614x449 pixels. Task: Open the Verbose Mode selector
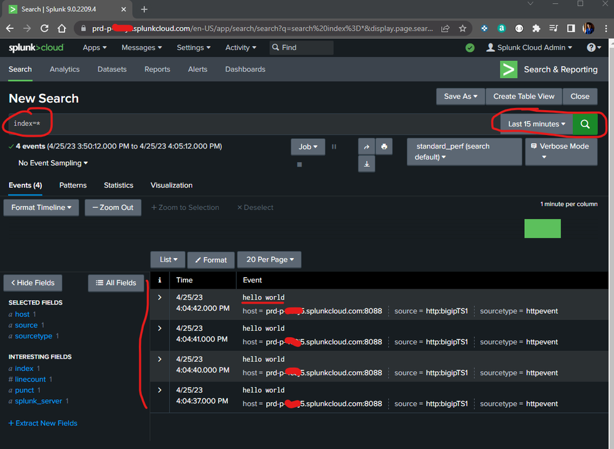pyautogui.click(x=561, y=151)
